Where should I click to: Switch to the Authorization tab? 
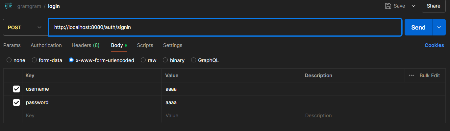(46, 45)
